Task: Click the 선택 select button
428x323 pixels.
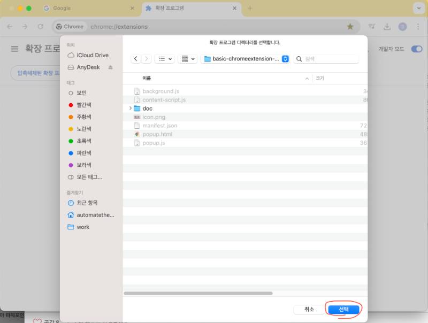Action: [343, 309]
